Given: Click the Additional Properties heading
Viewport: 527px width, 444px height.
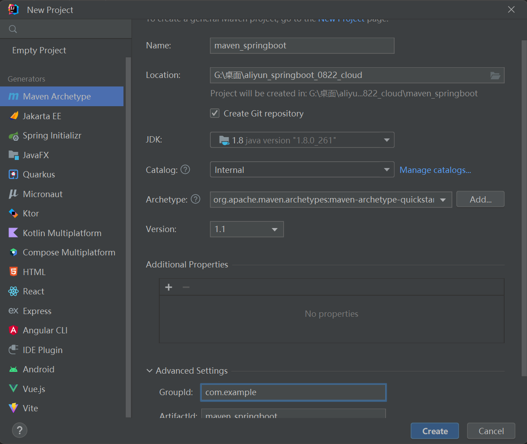Looking at the screenshot, I should click(187, 265).
